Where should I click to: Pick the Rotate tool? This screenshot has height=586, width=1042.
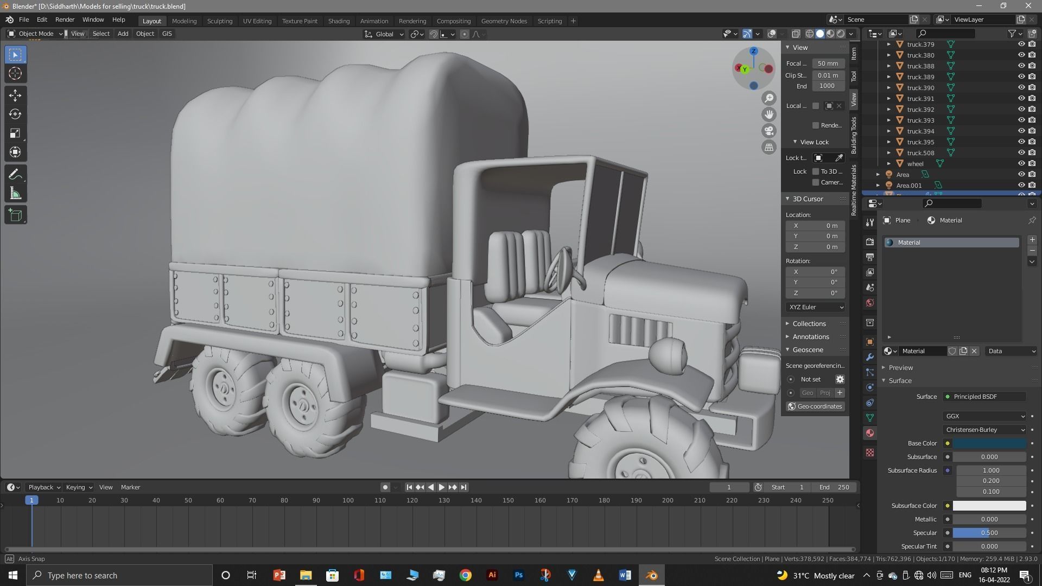pos(15,114)
